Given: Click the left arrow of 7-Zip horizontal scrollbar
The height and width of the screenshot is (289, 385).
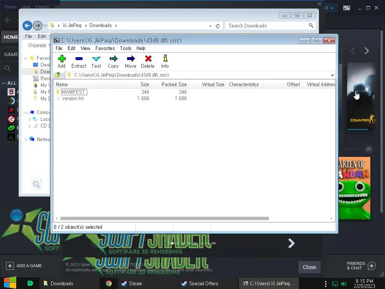Looking at the screenshot, I should 57,219.
